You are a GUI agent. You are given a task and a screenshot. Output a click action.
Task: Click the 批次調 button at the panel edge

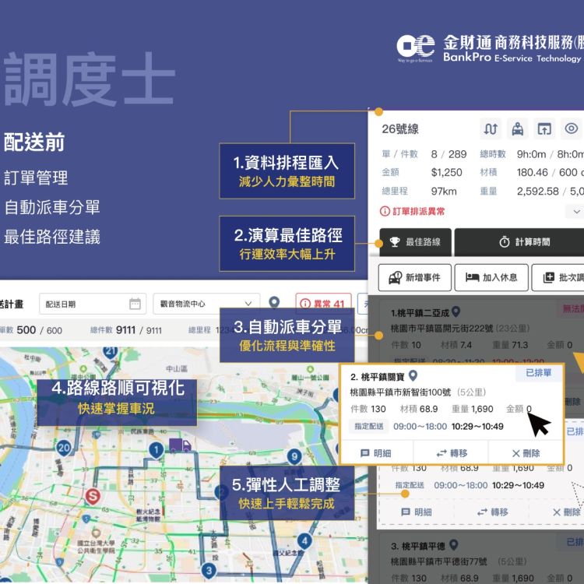tap(558, 277)
